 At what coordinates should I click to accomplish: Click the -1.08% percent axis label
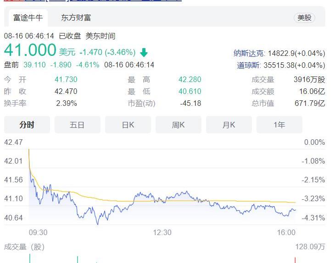click(x=313, y=161)
